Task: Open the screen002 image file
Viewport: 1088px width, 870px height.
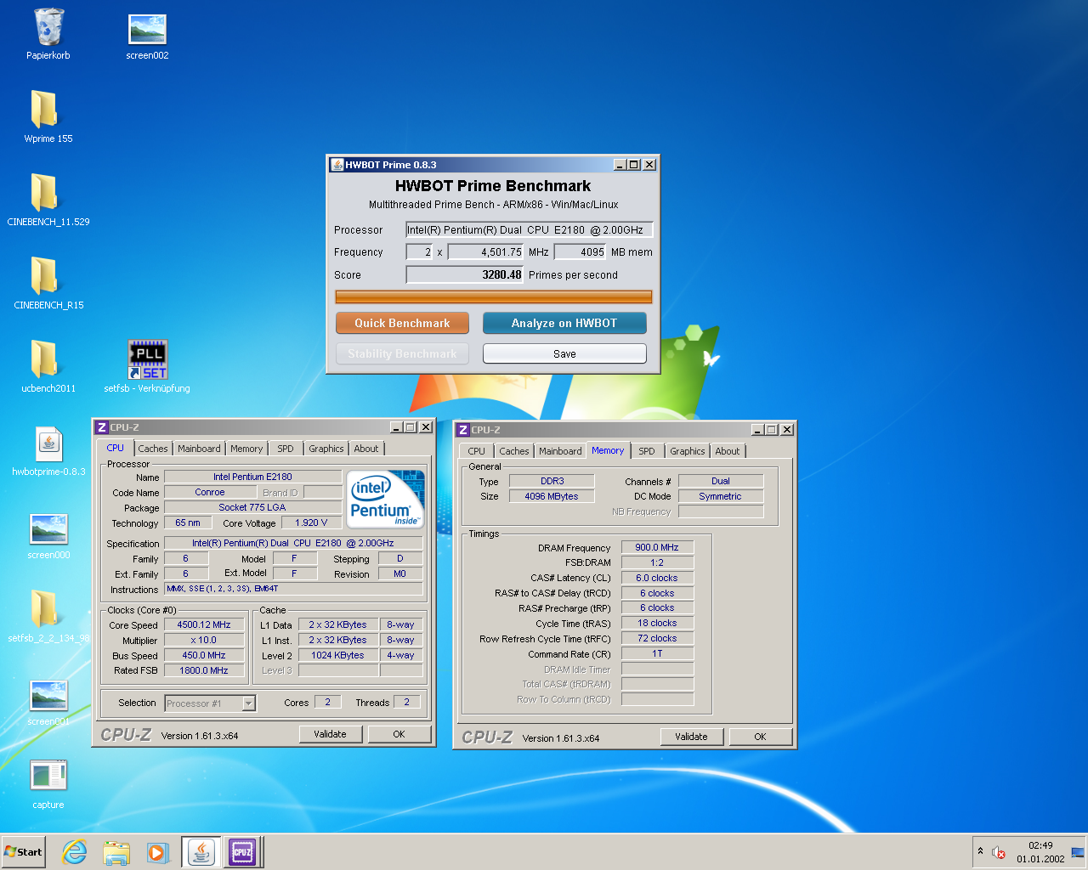Action: pos(147,36)
